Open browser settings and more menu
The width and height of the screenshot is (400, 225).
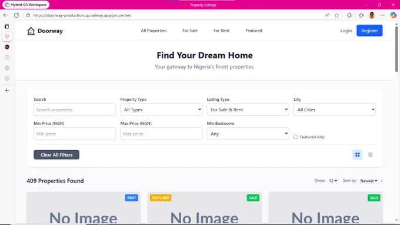click(382, 15)
